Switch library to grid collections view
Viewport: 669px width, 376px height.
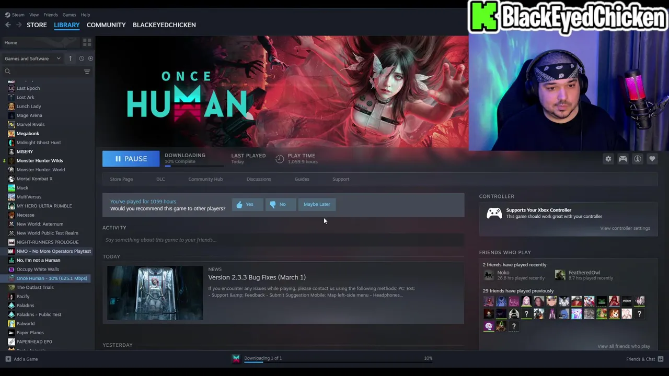pyautogui.click(x=87, y=42)
